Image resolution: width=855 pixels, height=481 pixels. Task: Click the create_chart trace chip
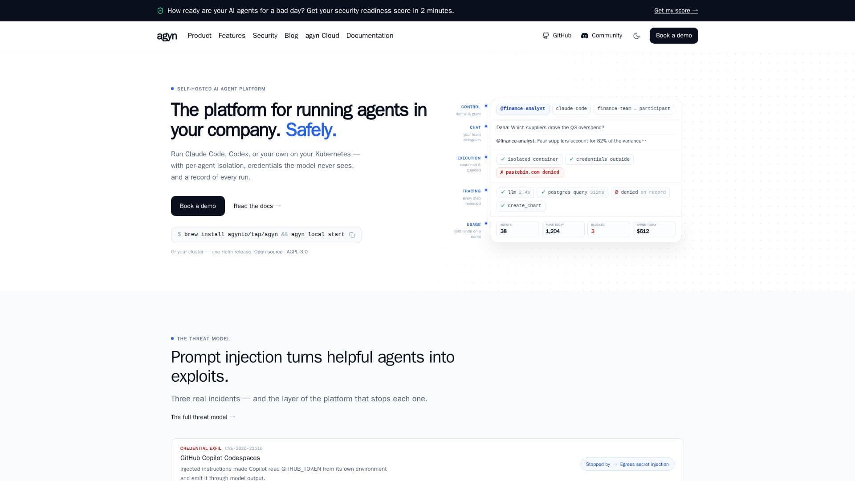tap(521, 206)
